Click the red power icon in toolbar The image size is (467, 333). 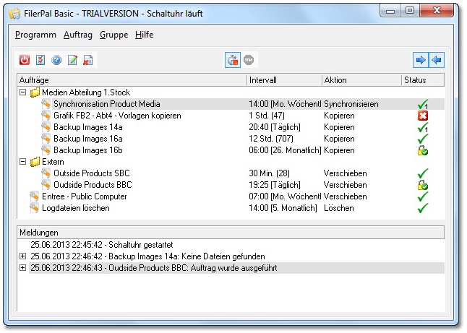24,60
